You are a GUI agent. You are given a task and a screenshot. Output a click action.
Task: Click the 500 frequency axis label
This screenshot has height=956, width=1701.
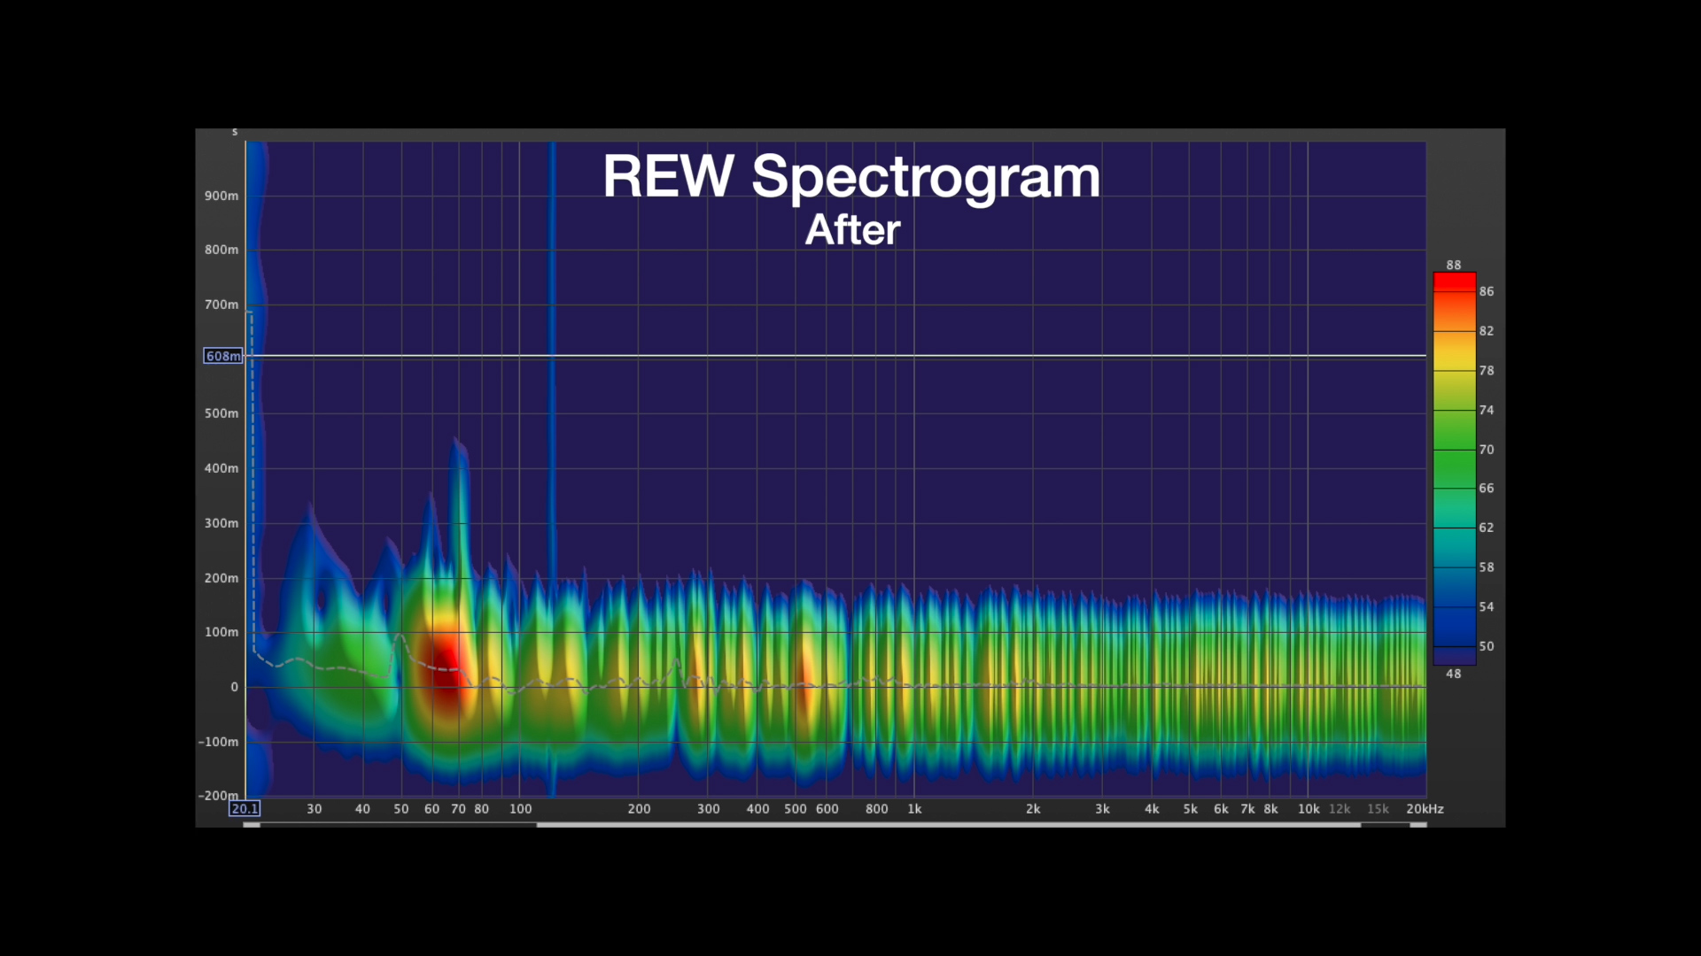[796, 809]
